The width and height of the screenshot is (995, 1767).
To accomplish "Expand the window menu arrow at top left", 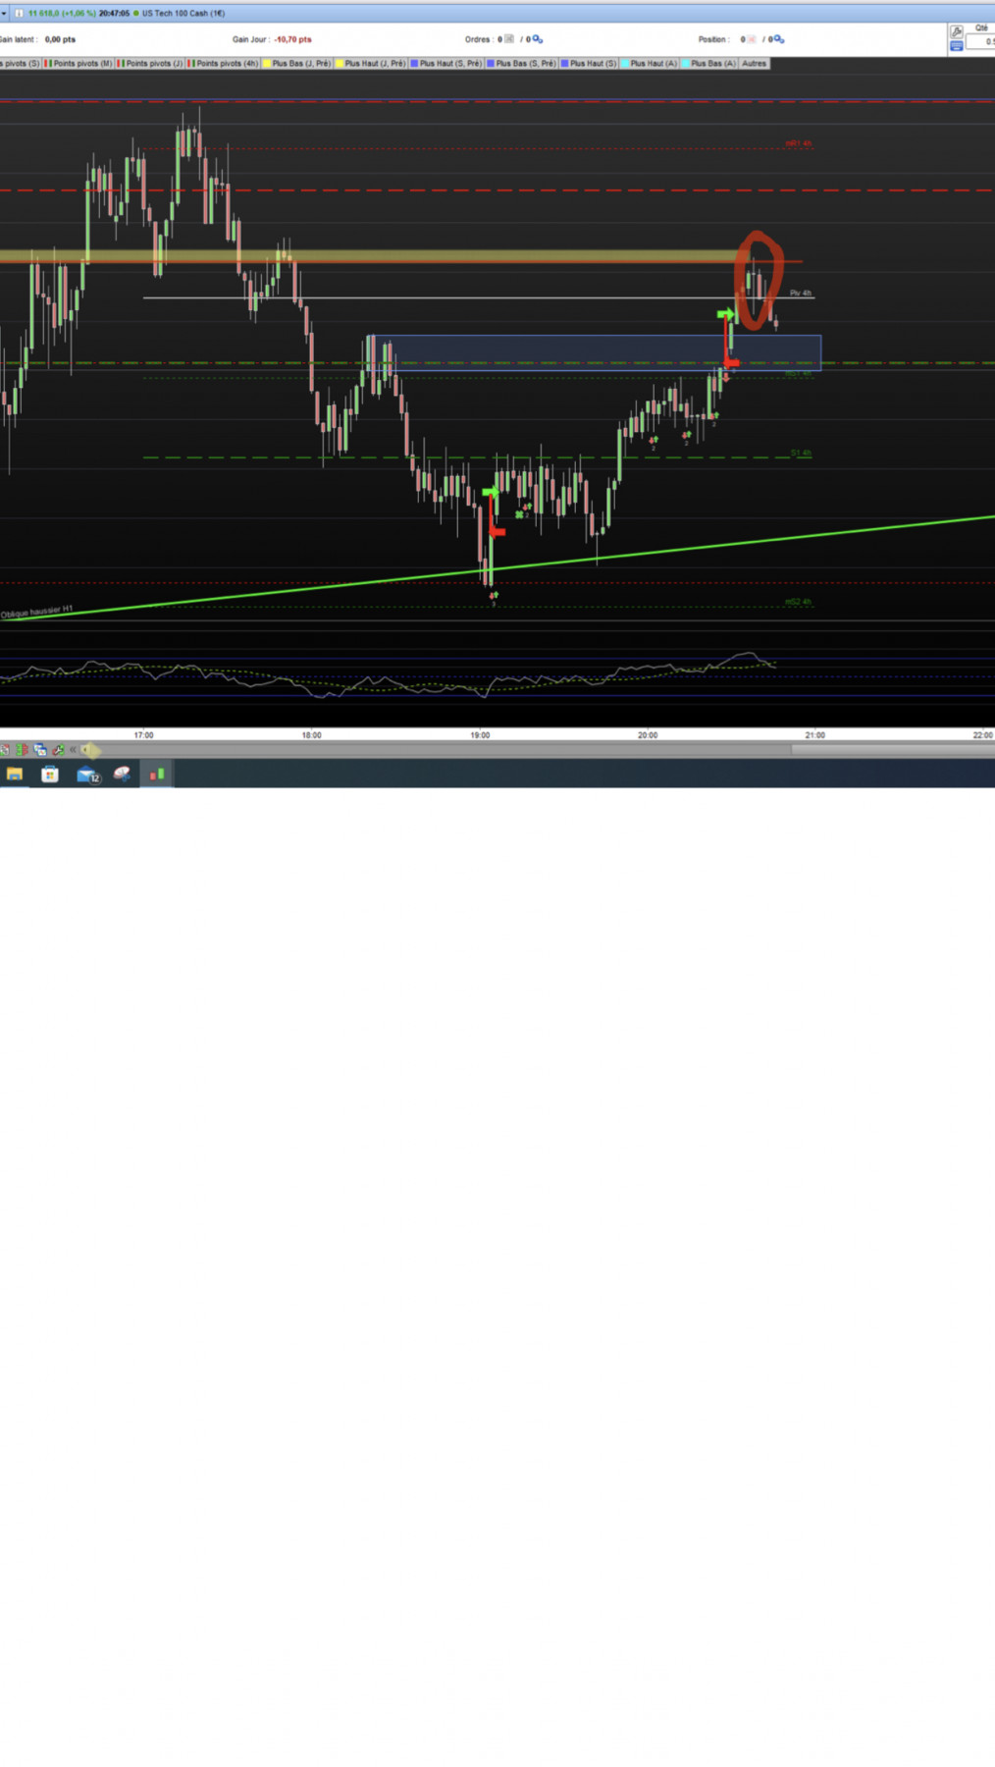I will point(4,14).
